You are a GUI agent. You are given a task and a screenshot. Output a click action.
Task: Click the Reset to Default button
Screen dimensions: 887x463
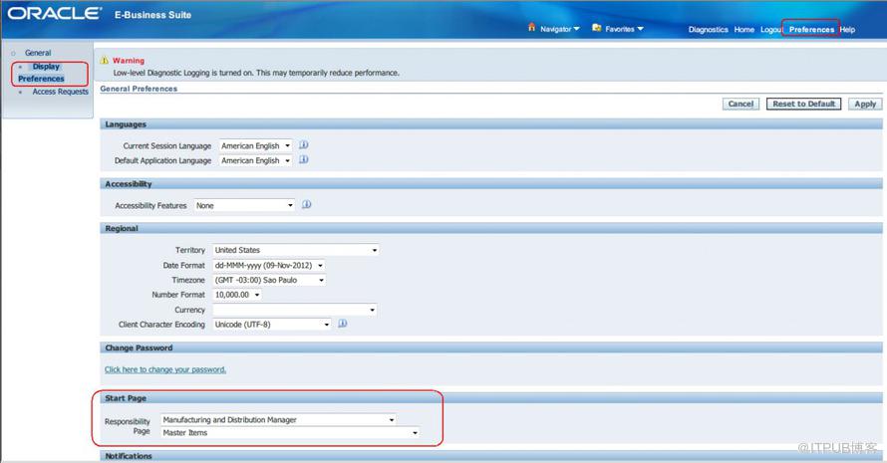tap(803, 104)
